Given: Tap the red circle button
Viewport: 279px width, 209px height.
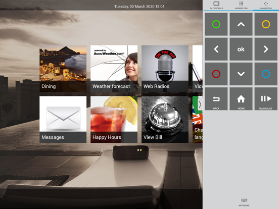Looking at the screenshot, I should [x=216, y=74].
